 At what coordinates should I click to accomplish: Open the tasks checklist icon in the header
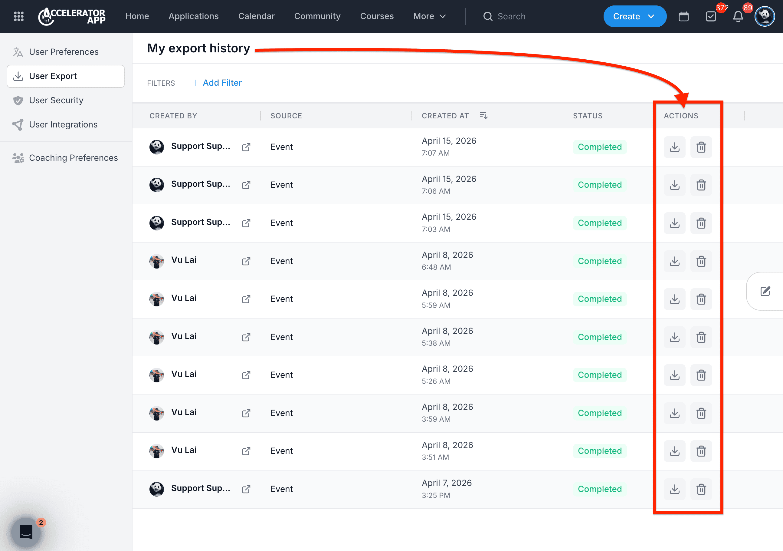(711, 16)
